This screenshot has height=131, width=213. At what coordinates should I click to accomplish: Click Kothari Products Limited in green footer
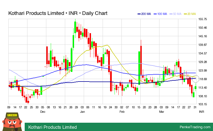(52, 127)
